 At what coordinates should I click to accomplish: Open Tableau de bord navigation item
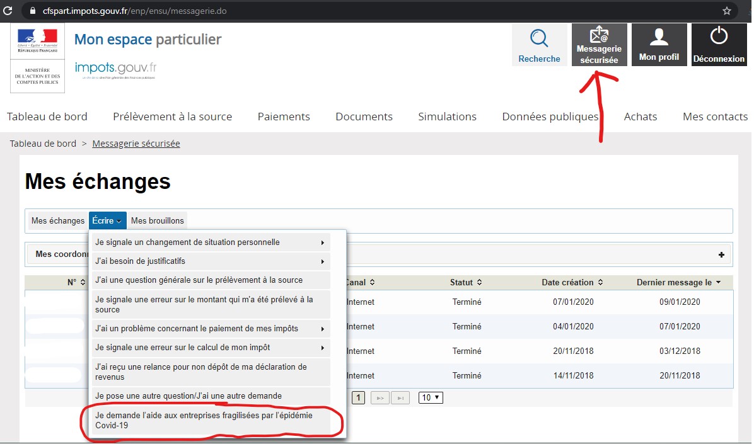[x=47, y=117]
